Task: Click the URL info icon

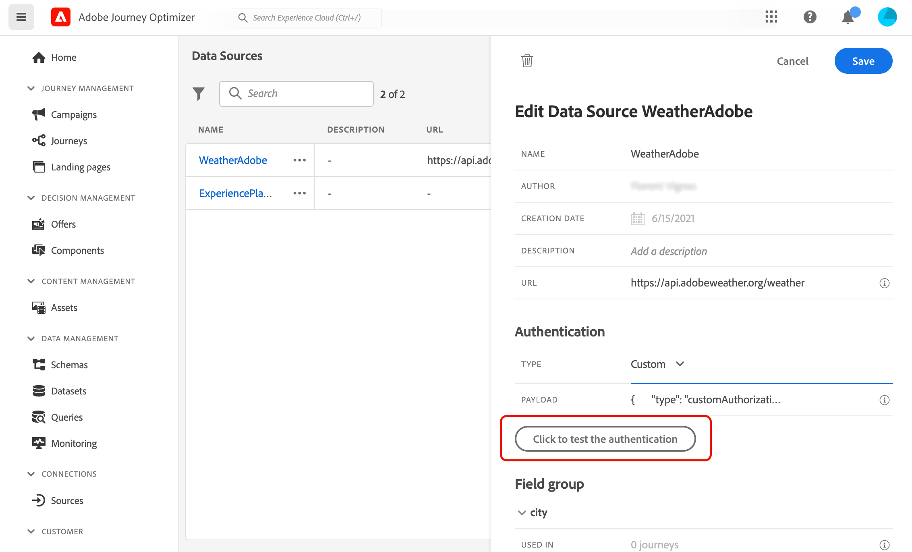Action: pyautogui.click(x=884, y=283)
